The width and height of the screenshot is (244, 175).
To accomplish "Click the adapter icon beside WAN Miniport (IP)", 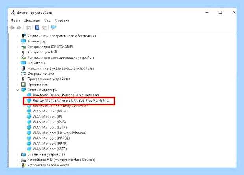I will tap(29, 116).
